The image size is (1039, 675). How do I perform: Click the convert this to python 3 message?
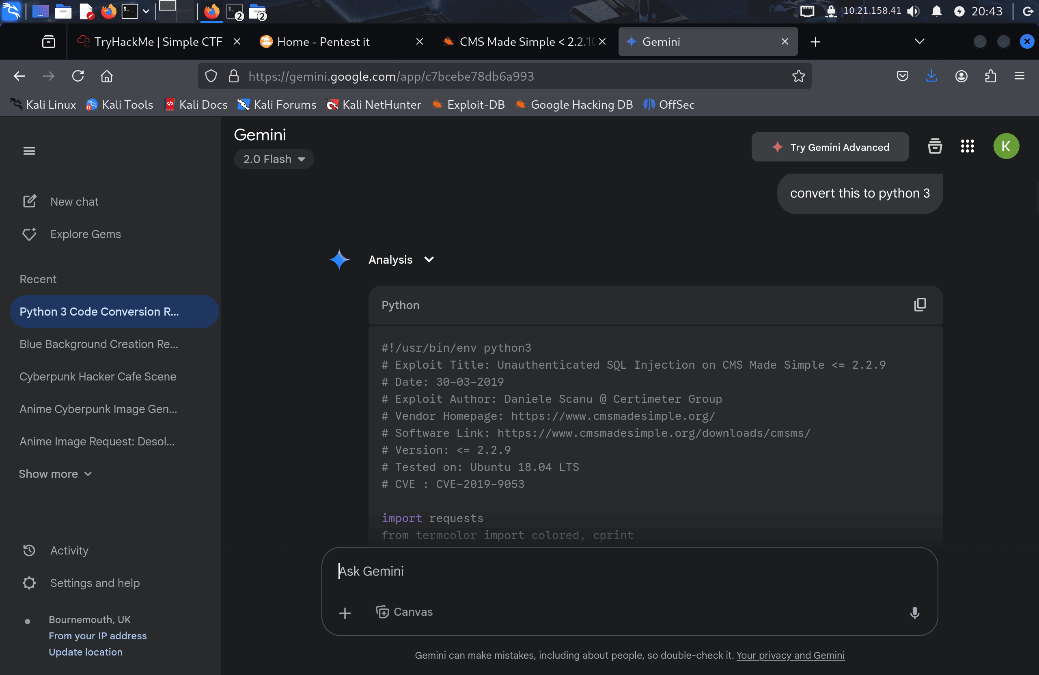point(860,193)
